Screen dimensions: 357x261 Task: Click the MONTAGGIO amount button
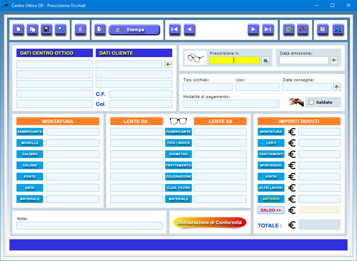[271, 165]
